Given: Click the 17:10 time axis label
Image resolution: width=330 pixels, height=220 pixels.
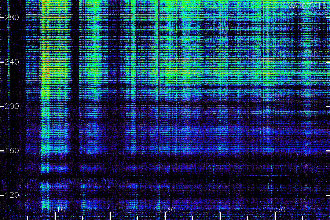Looking at the screenshot, I should 55,210.
